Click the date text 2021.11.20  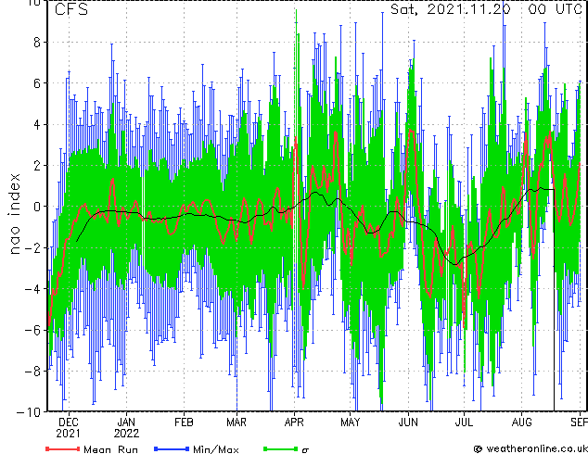[x=468, y=9]
